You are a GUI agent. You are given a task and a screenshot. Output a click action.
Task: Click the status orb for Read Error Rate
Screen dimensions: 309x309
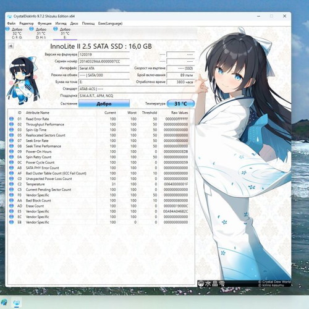[11, 119]
